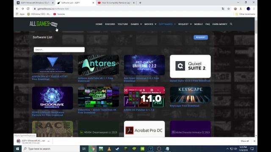Click the translate icon in the address bar

pos(223,9)
